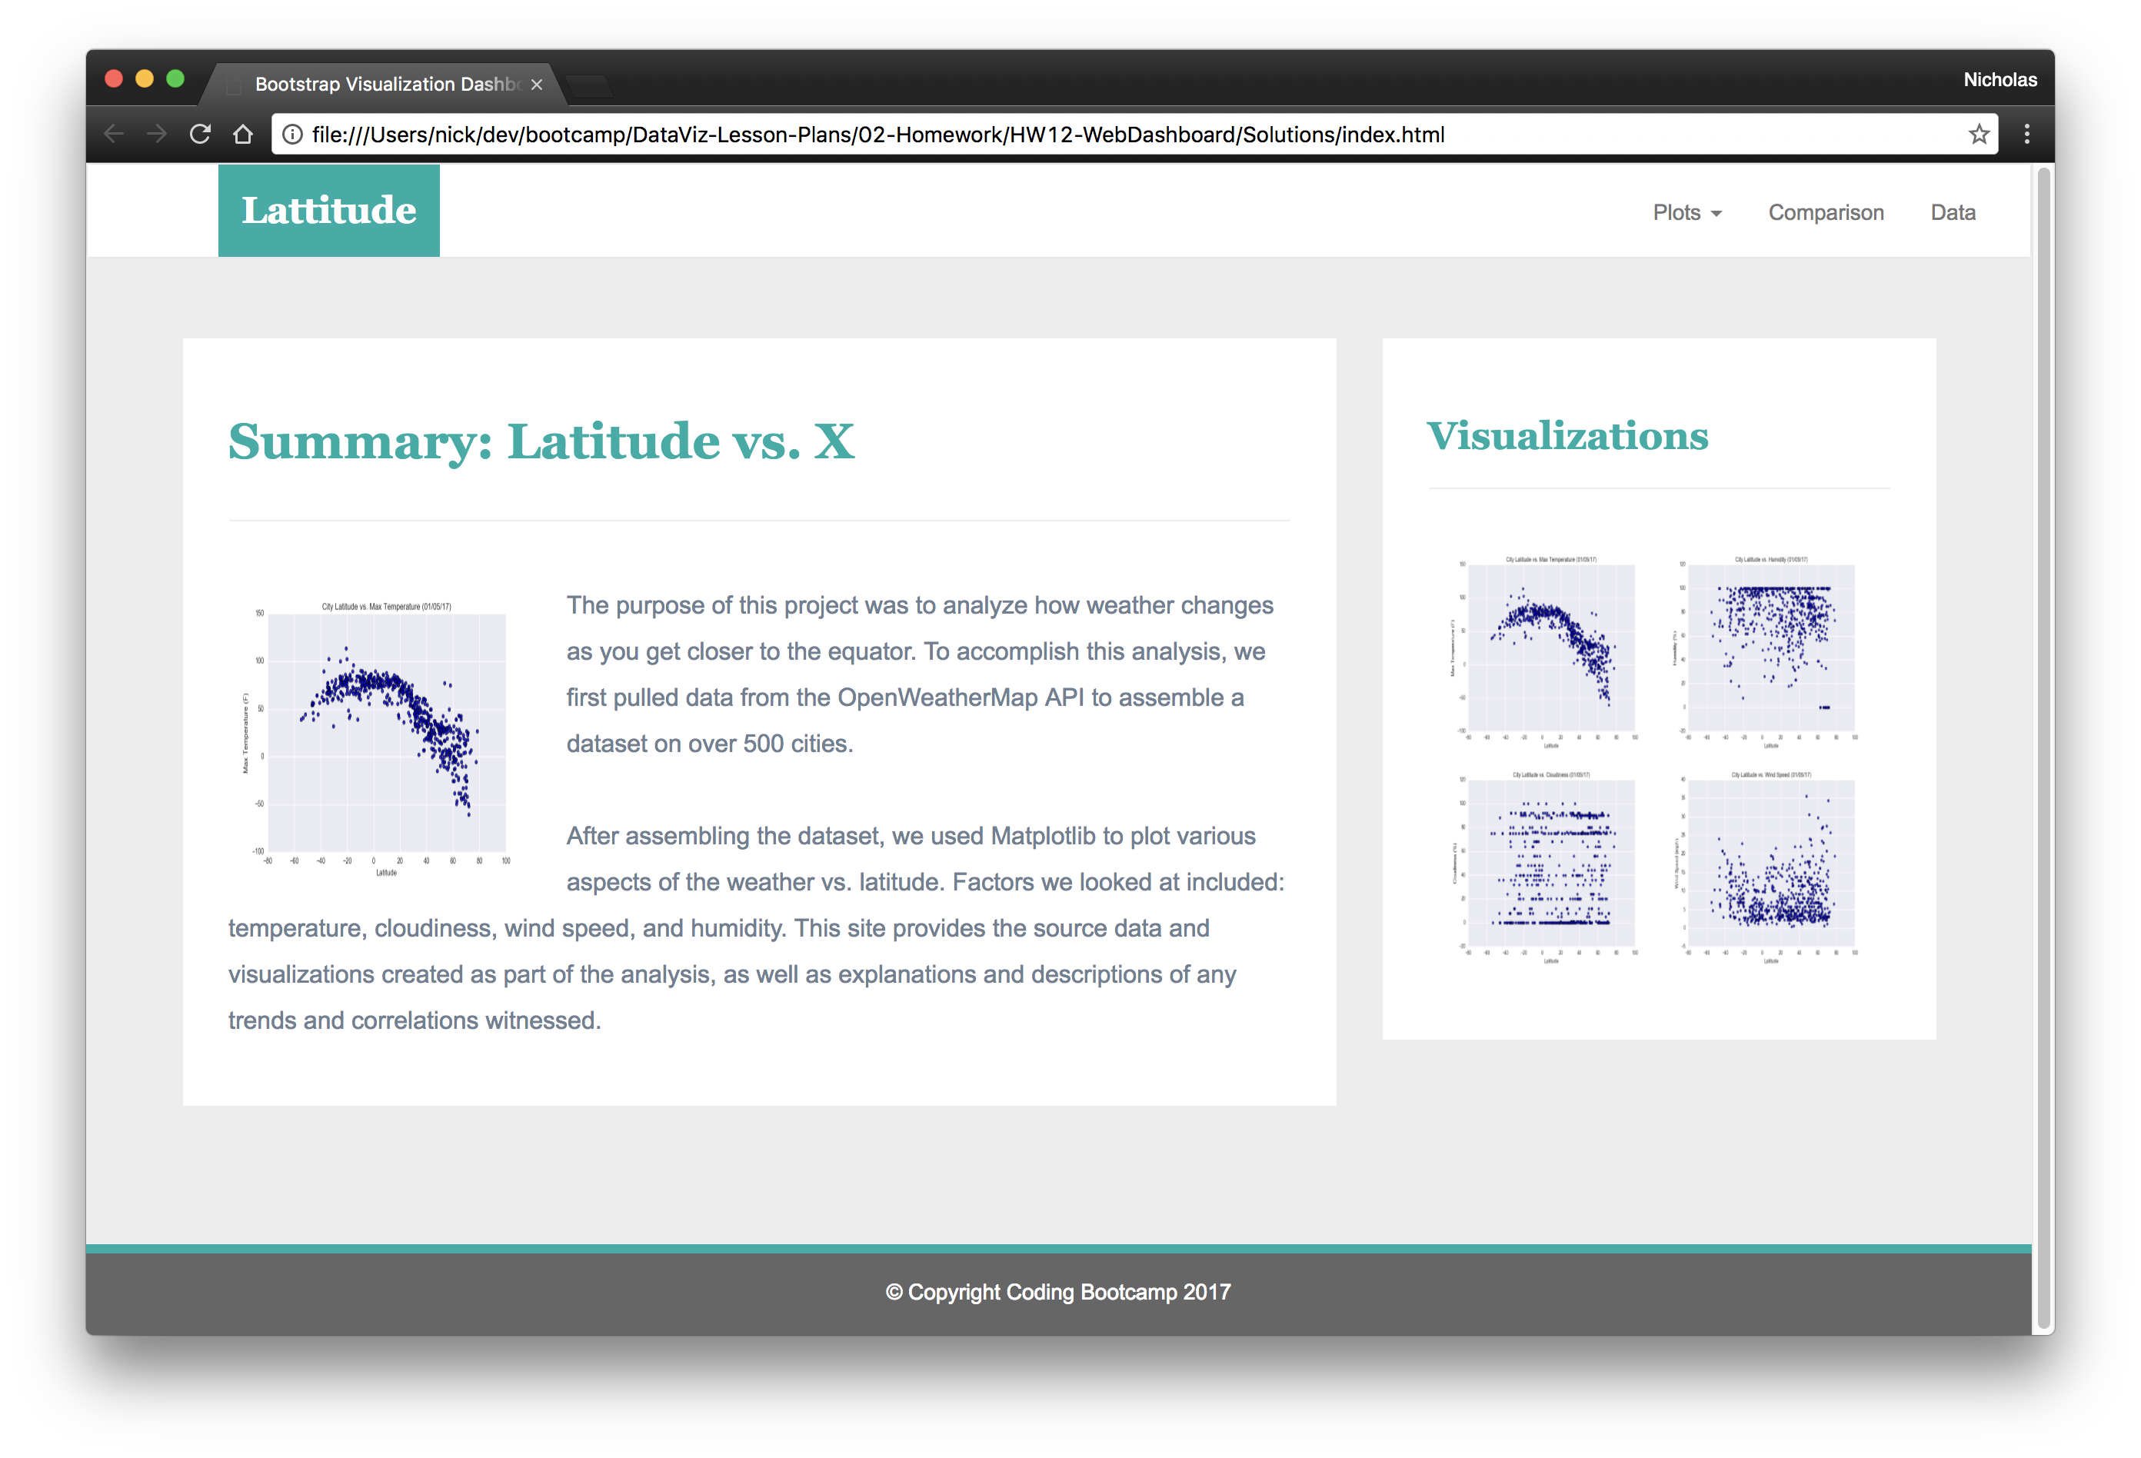
Task: View site information via the info icon
Action: 291,134
